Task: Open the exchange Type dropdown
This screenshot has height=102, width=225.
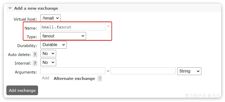Action: click(63, 36)
